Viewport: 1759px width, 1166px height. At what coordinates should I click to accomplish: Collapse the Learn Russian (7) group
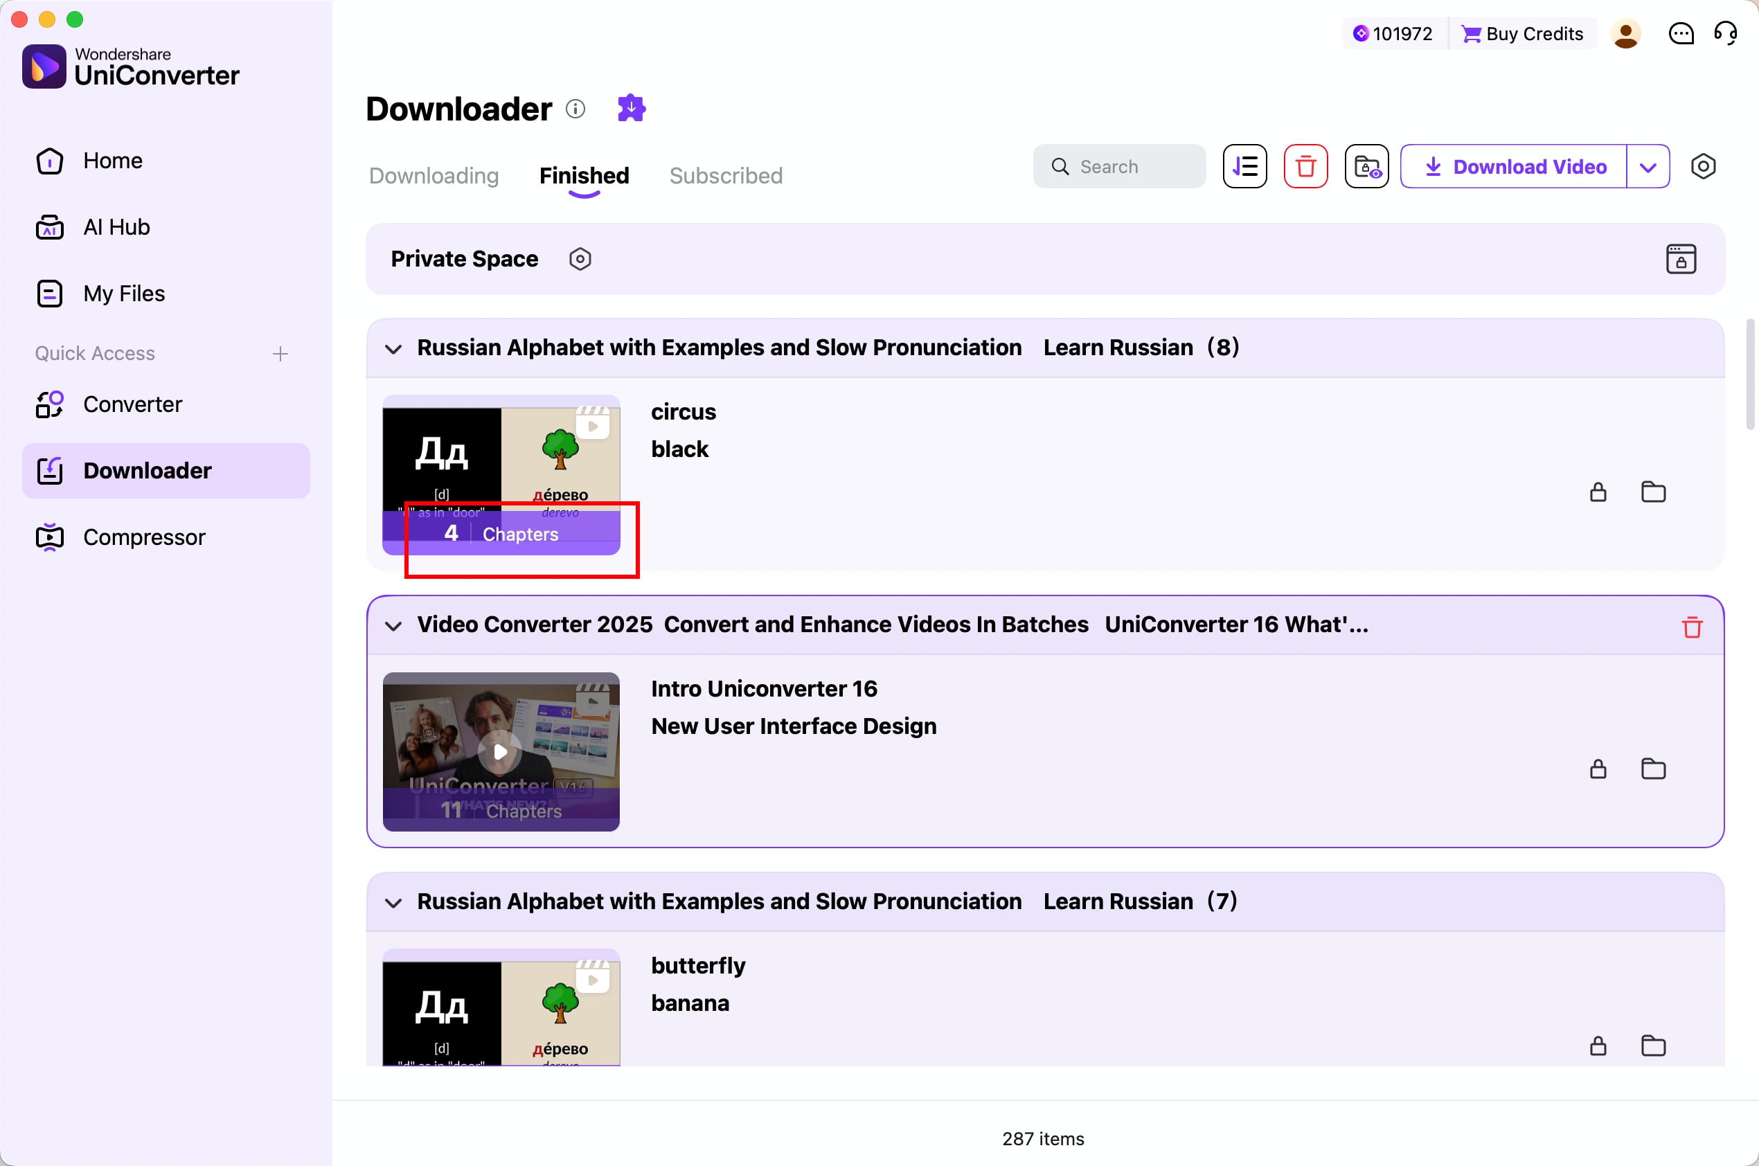click(393, 904)
